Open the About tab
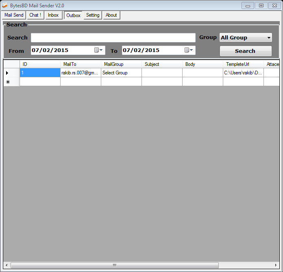This screenshot has width=283, height=272. click(x=111, y=15)
